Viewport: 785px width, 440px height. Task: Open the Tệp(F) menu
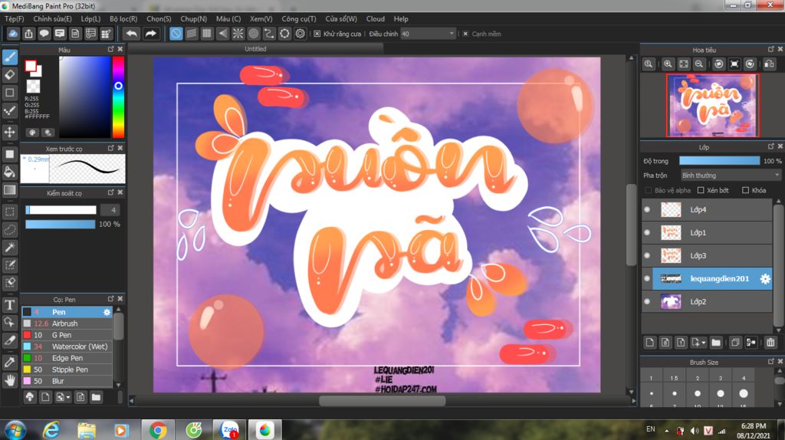[x=14, y=18]
